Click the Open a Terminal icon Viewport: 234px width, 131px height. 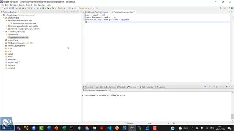coord(205,87)
